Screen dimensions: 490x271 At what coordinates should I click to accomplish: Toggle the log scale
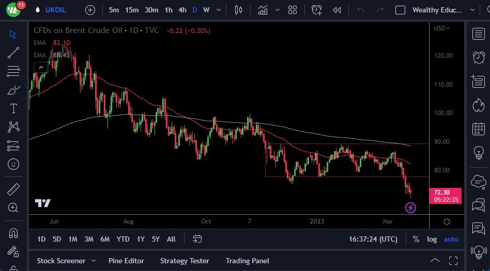(x=432, y=239)
